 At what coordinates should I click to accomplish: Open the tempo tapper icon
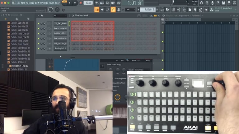coord(201,10)
